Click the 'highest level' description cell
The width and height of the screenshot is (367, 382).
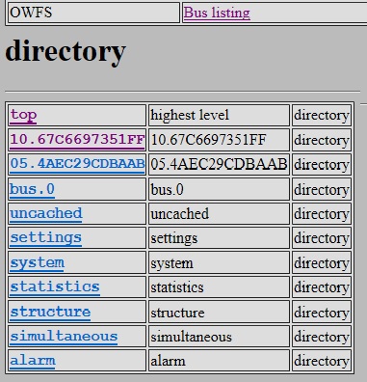(219, 115)
